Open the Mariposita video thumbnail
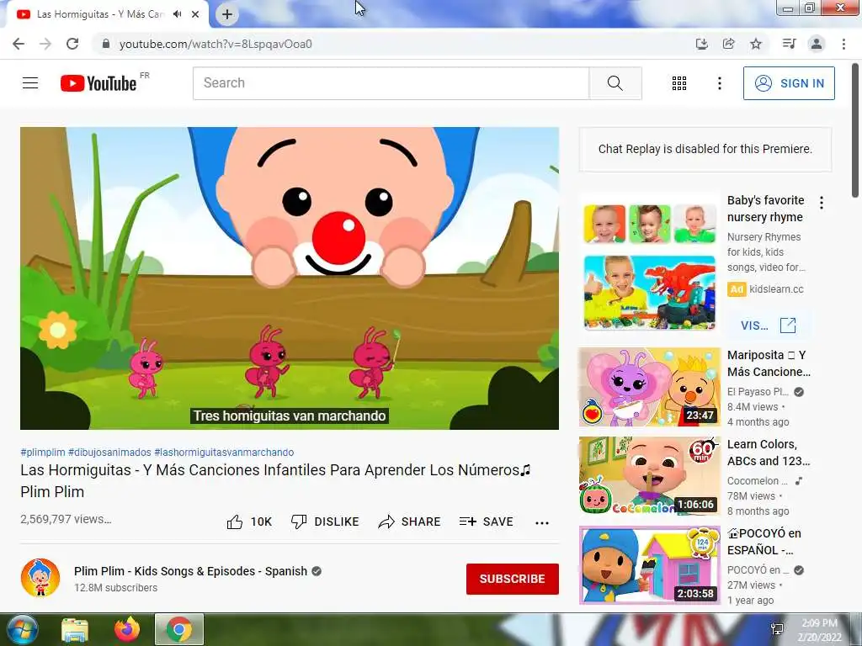This screenshot has height=646, width=862. [x=649, y=387]
